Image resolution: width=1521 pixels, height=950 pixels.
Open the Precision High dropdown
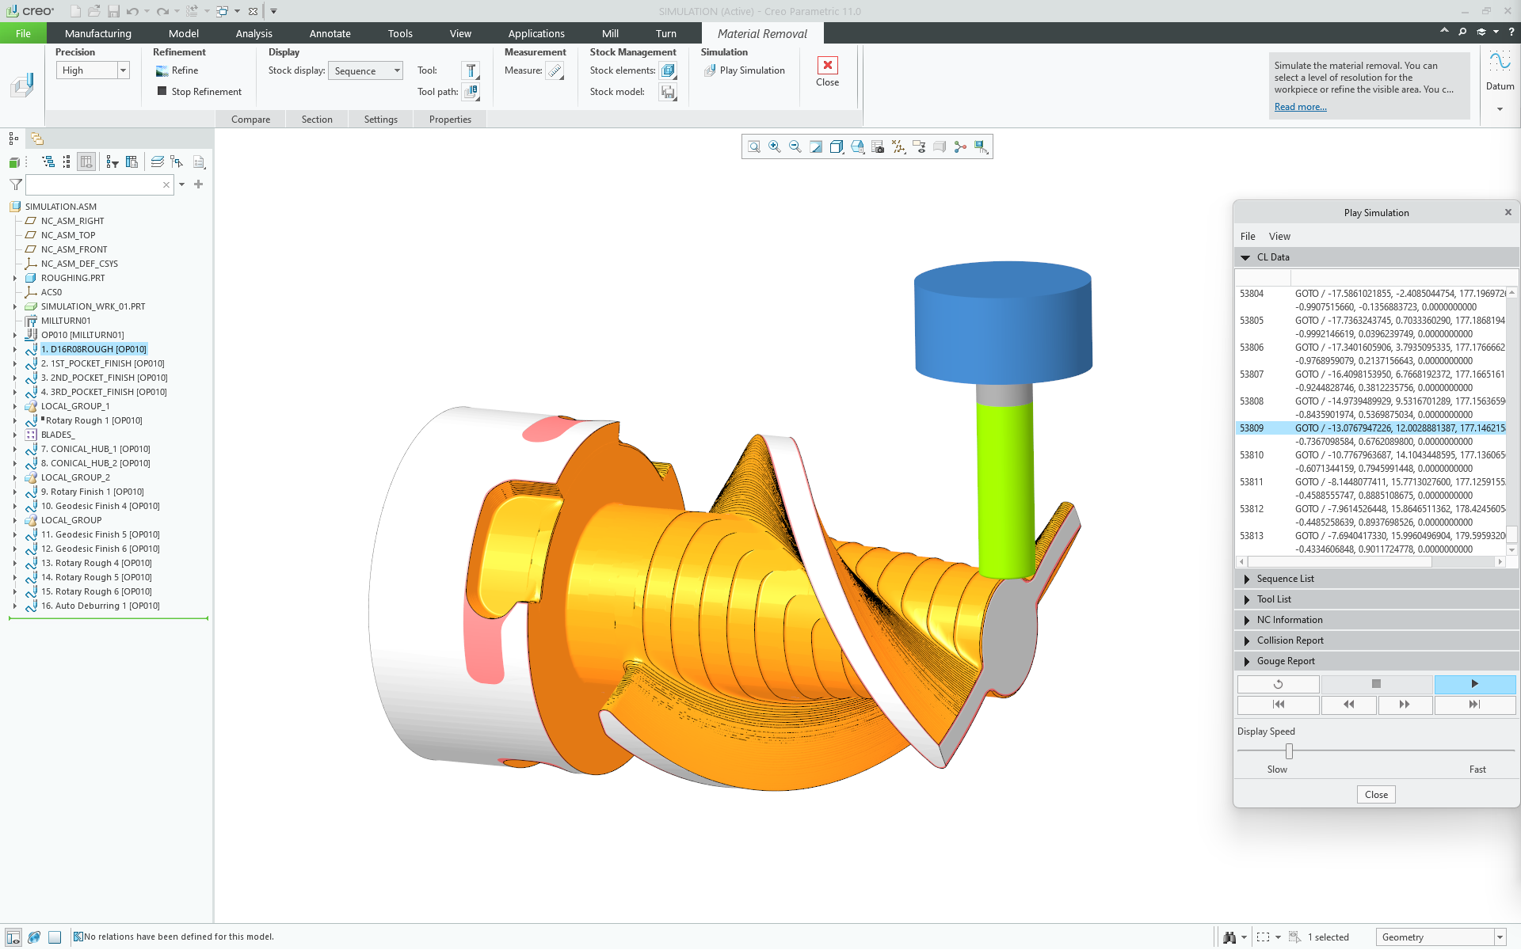click(x=123, y=70)
